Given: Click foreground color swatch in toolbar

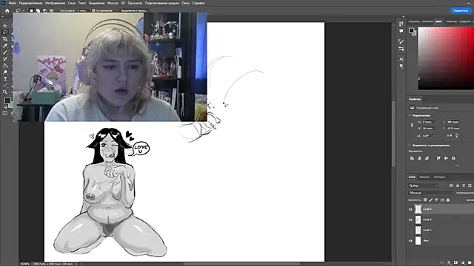Looking at the screenshot, I should 7,100.
